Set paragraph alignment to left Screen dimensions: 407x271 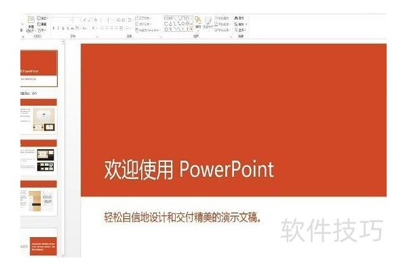point(102,28)
